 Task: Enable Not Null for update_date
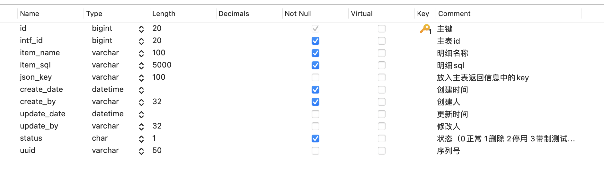315,114
